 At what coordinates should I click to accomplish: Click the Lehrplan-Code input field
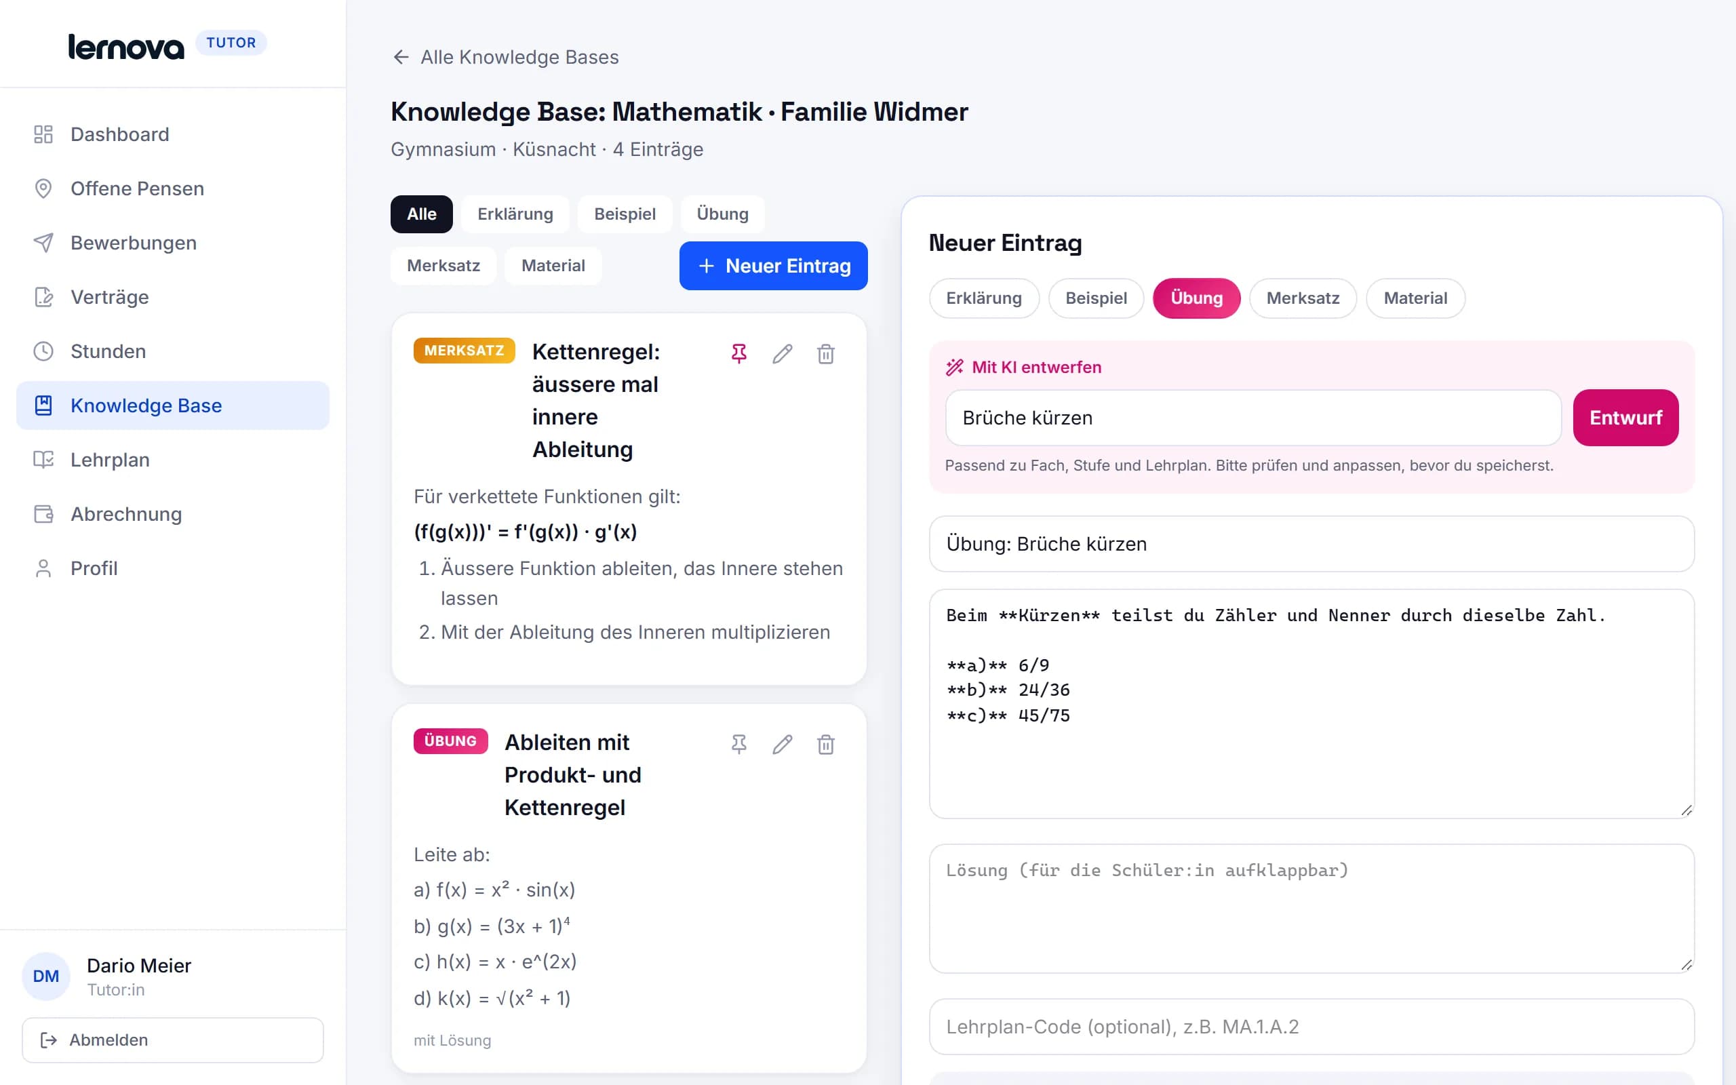point(1311,1027)
